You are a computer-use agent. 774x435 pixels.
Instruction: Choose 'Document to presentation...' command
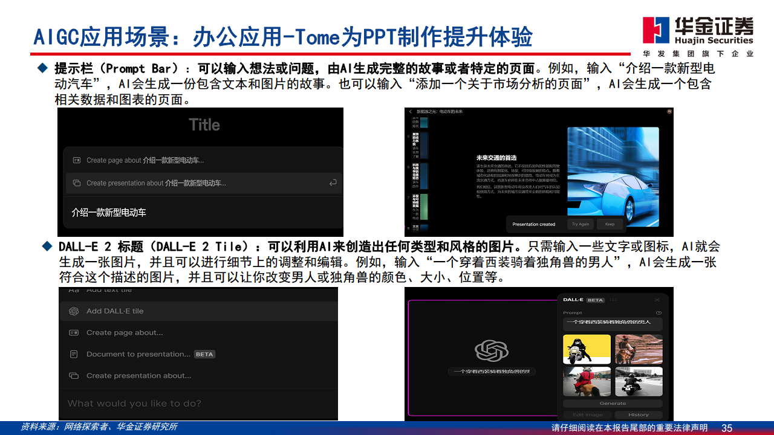pyautogui.click(x=198, y=354)
